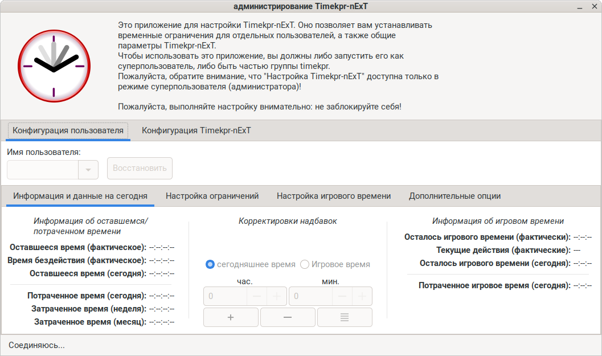Screen dimensions: 602x356
Task: Increase minutes with the plus stepper
Action: pos(362,296)
